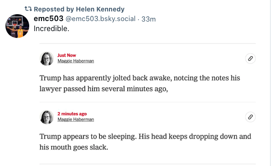271x166 pixels.
Task: Click divider line between the two updates
Action: point(147,102)
